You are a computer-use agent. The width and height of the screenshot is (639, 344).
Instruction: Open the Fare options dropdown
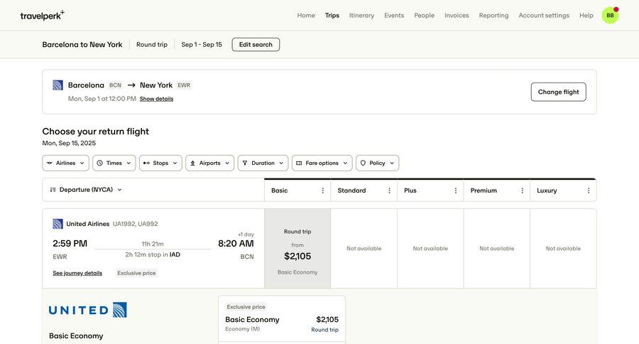click(x=322, y=163)
